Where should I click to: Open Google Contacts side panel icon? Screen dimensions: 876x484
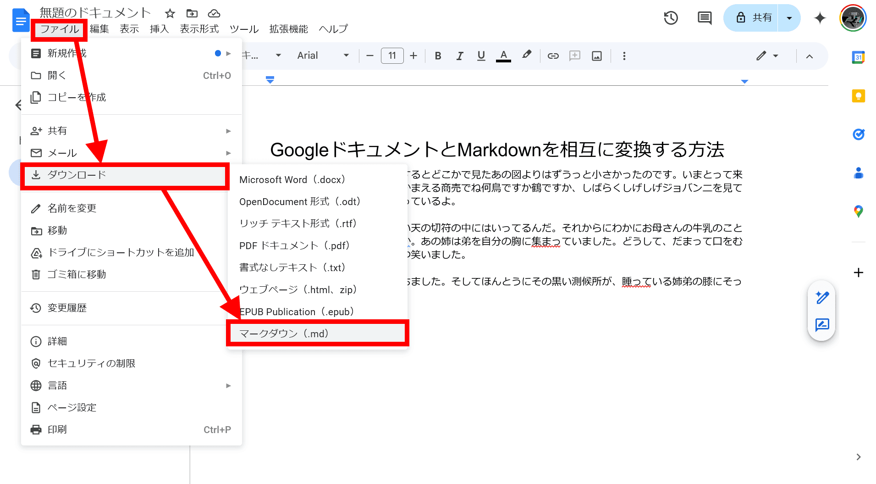pos(858,173)
